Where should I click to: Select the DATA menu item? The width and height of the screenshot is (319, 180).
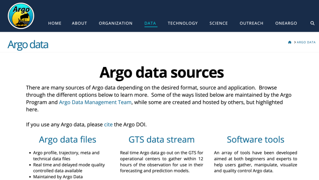click(x=150, y=23)
